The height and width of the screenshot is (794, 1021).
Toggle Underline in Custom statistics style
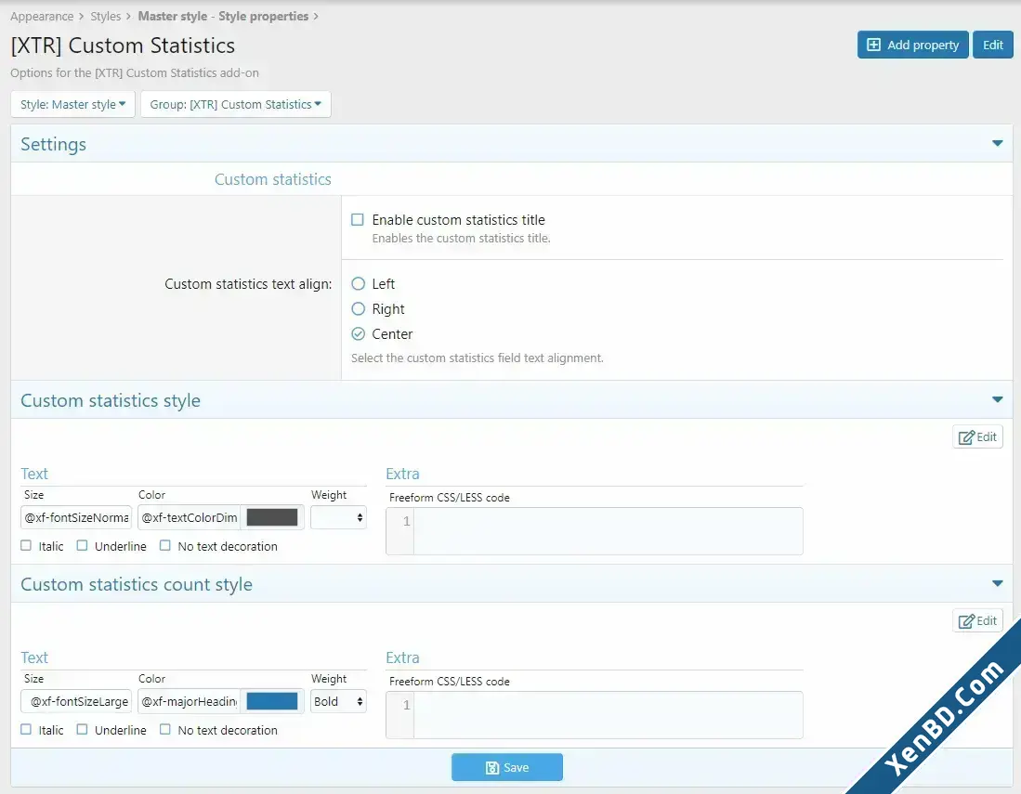82,545
